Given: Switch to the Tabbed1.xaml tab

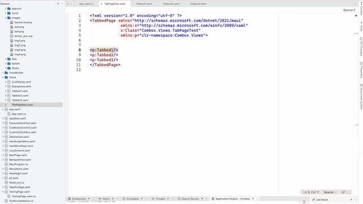Looking at the screenshot, I should 144,4.
